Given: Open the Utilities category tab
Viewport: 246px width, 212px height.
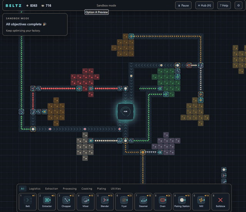Looking at the screenshot, I should [116, 188].
